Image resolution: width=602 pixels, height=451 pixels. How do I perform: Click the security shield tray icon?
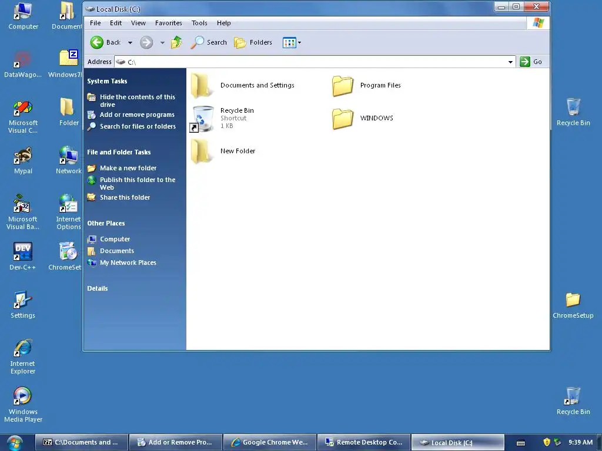point(547,442)
